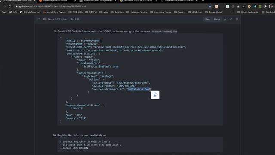Screen dimensions: 275x155
Task: Click the taskRoleArn line
Action: point(116,50)
